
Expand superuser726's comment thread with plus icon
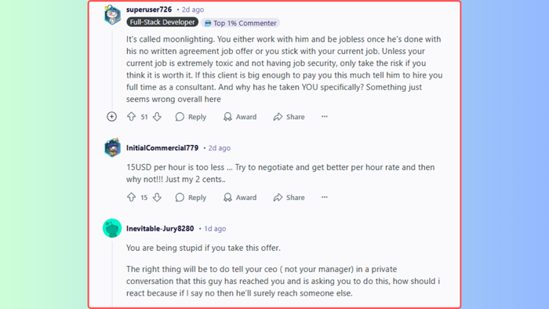pyautogui.click(x=111, y=117)
